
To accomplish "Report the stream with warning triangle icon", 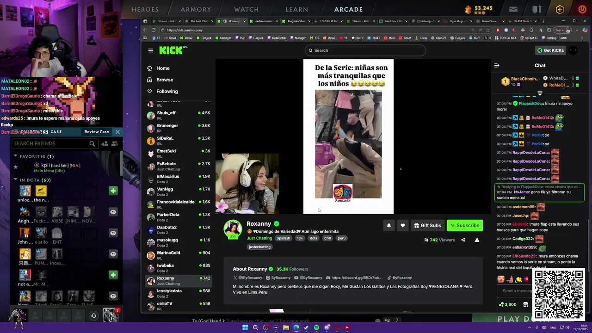I will (x=477, y=240).
